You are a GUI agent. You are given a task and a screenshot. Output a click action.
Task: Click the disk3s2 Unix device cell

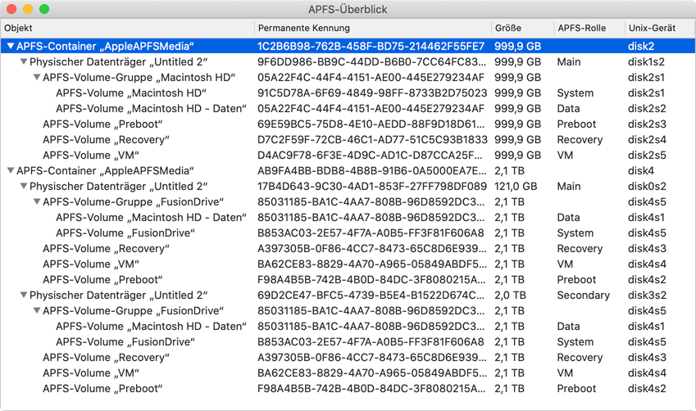(x=646, y=296)
